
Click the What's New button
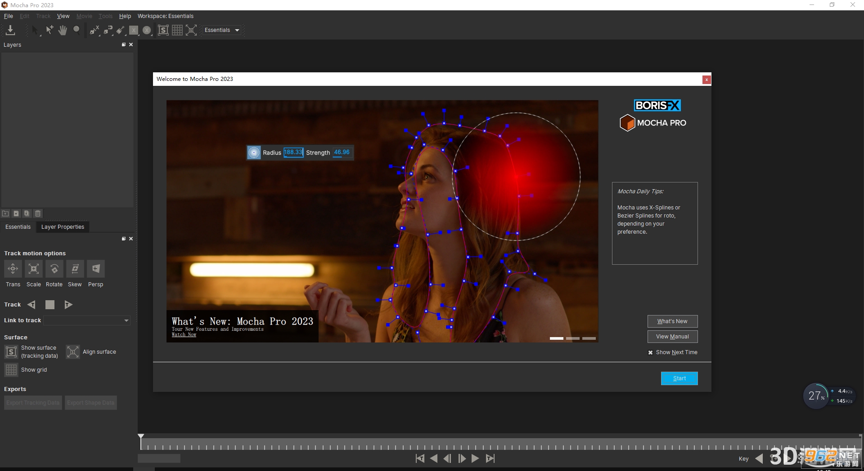coord(672,321)
